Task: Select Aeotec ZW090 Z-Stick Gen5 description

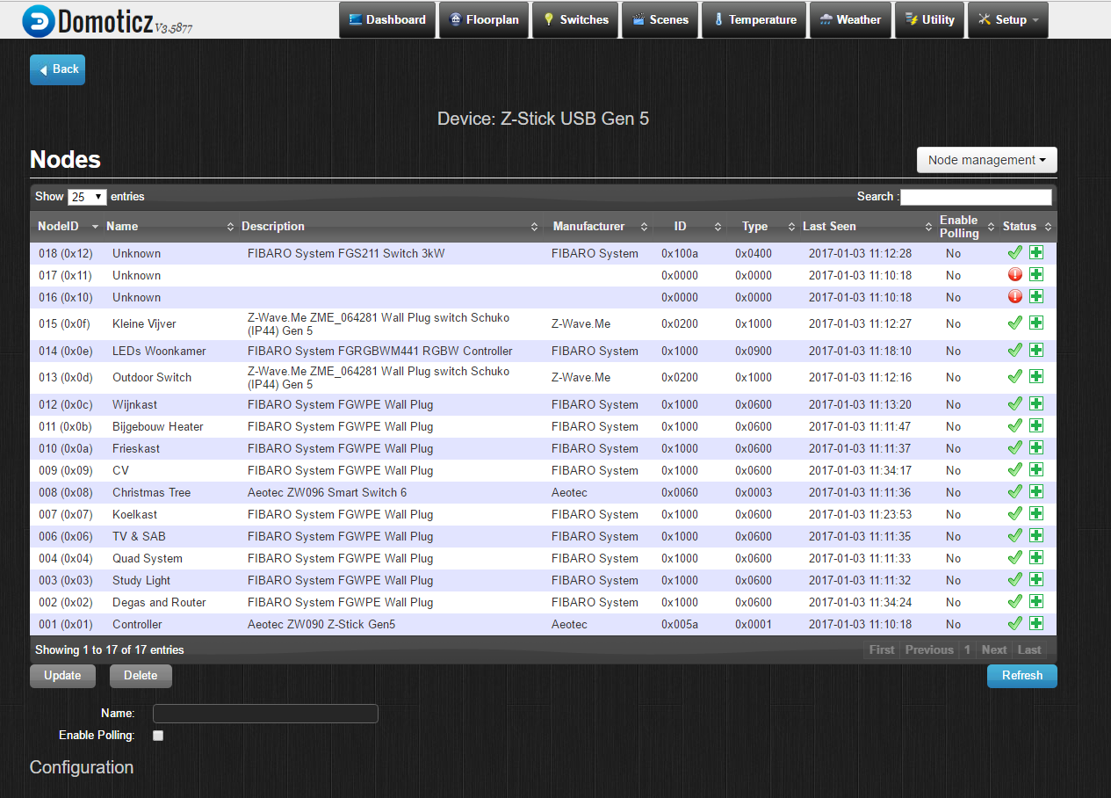Action: click(x=321, y=624)
